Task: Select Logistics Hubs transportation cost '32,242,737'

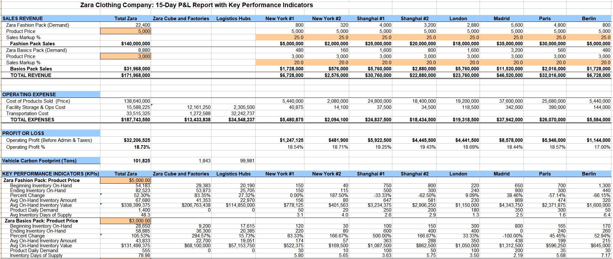Action: [243, 114]
